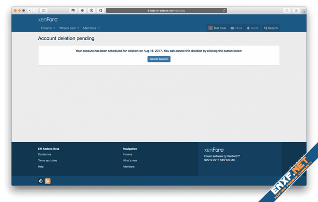Image resolution: width=318 pixels, height=202 pixels.
Task: Open the Inbox envelope in navigation
Action: (x=236, y=28)
